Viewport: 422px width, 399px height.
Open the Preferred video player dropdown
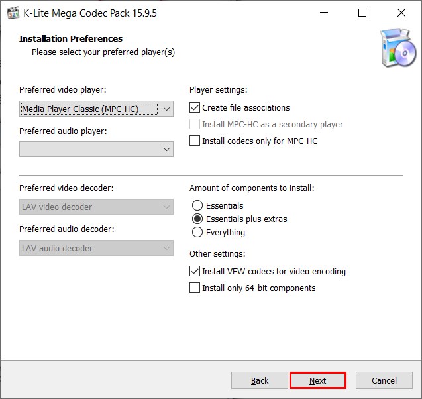tap(97, 109)
